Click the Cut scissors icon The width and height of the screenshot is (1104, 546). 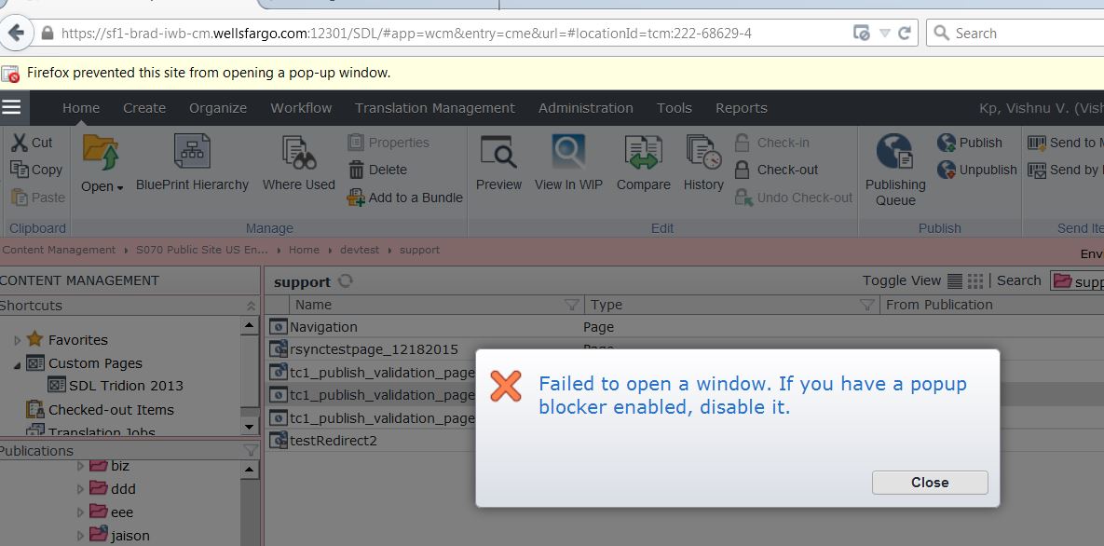(20, 143)
